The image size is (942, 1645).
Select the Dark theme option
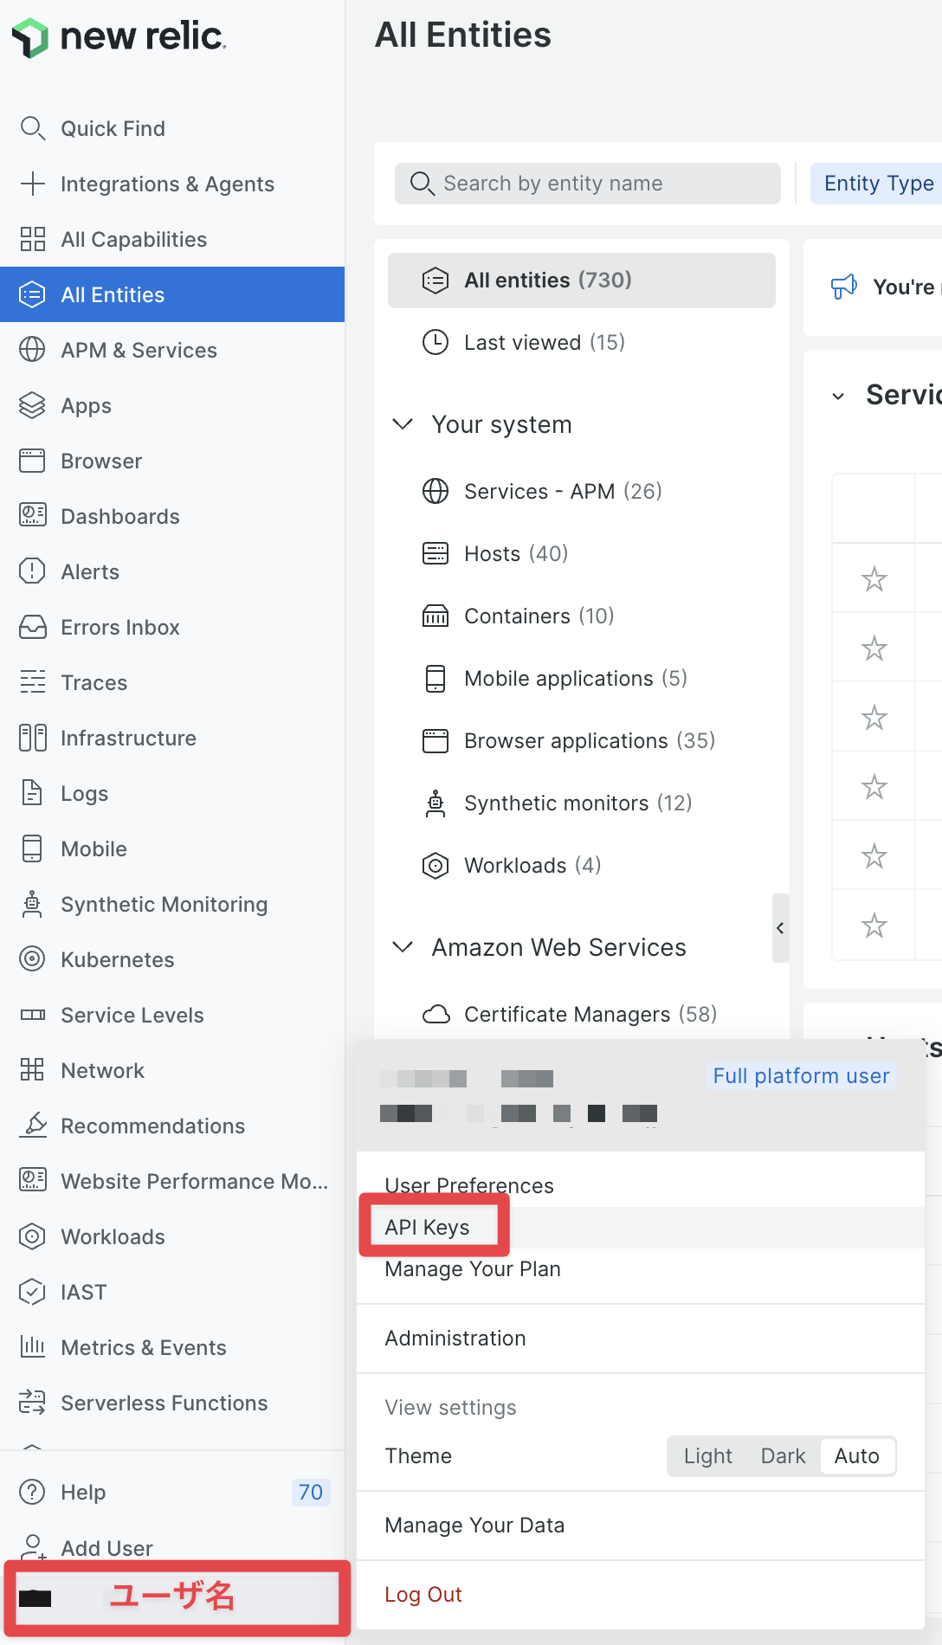pos(783,1456)
